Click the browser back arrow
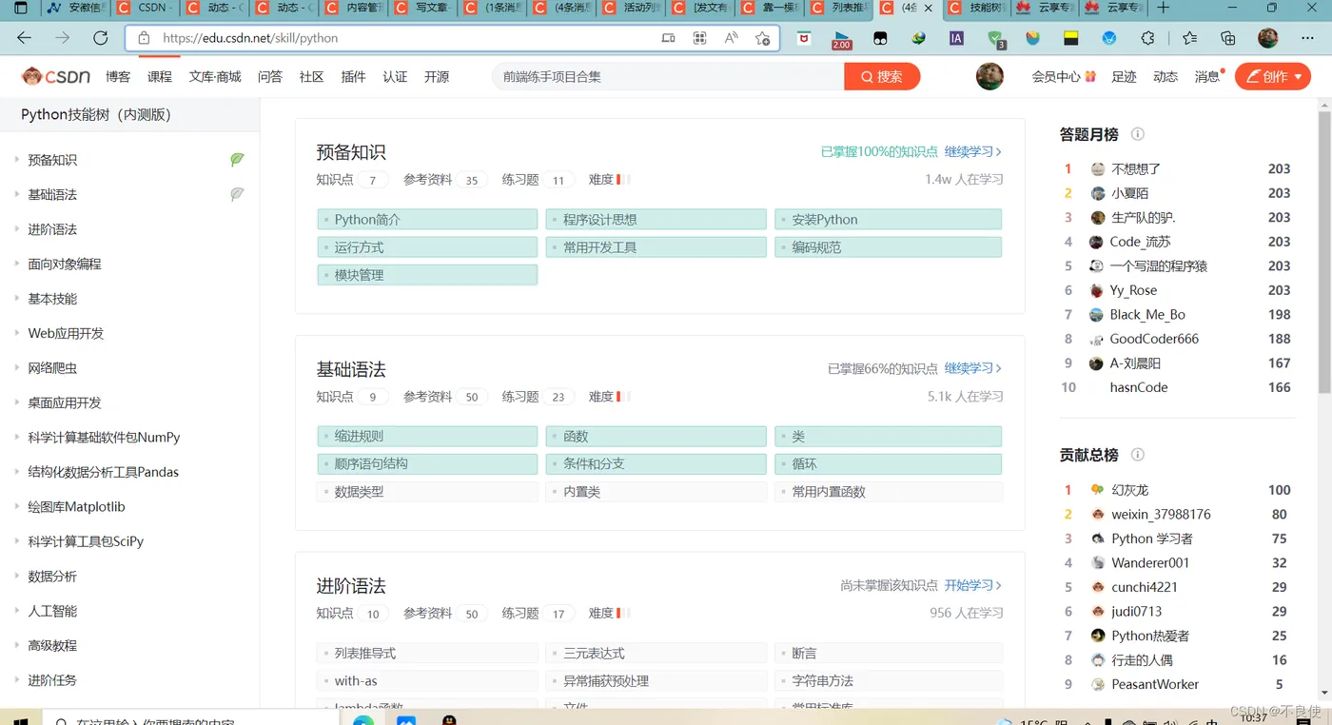 [x=25, y=38]
